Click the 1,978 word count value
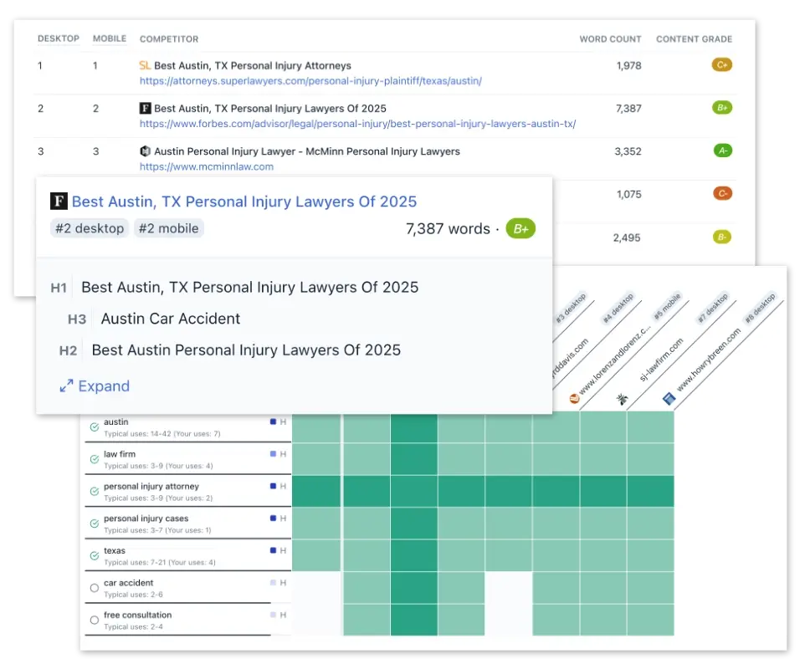The width and height of the screenshot is (805, 669). [x=628, y=66]
